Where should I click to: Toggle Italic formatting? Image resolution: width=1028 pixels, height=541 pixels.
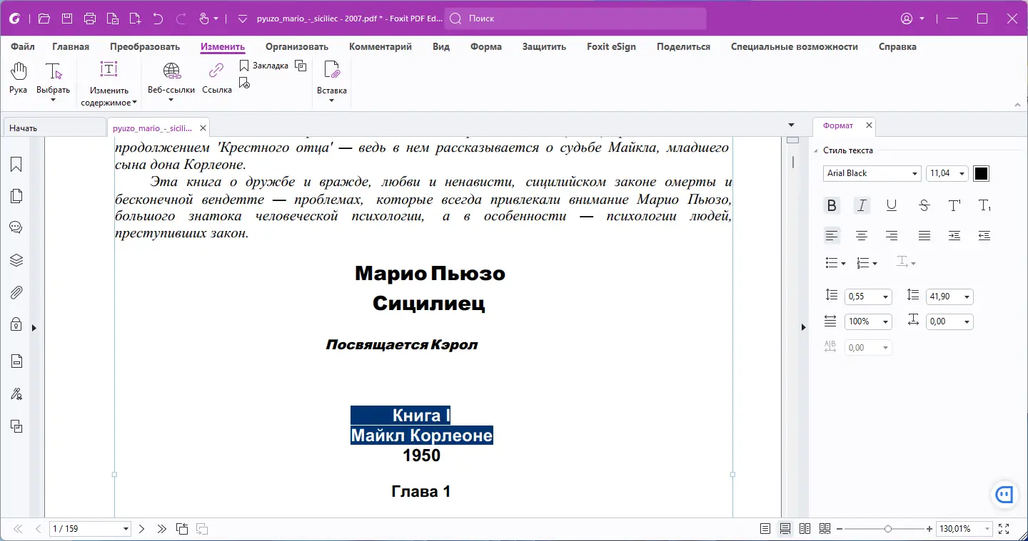tap(862, 206)
